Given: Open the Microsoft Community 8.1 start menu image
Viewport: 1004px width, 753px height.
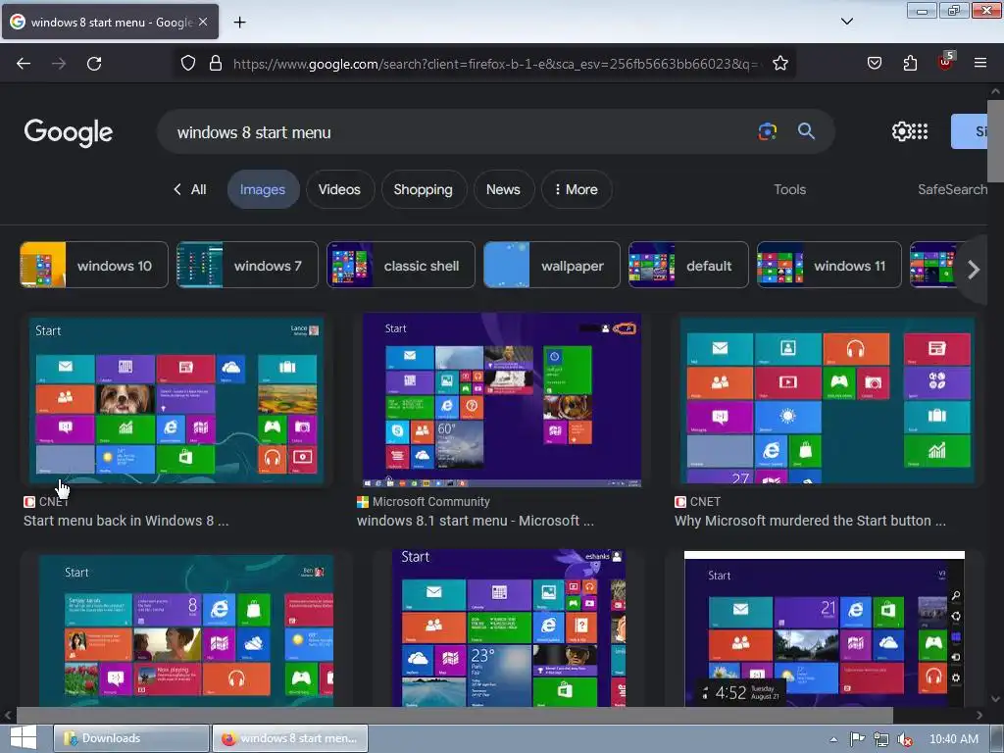Looking at the screenshot, I should point(502,400).
